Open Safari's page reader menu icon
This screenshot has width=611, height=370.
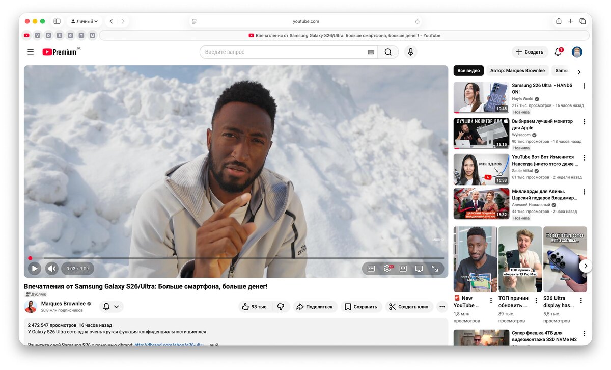[194, 21]
